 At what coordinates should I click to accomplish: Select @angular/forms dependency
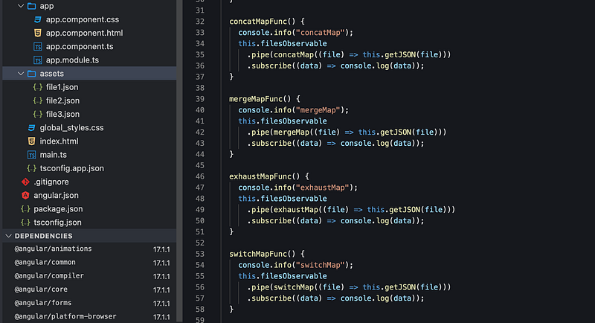click(43, 303)
